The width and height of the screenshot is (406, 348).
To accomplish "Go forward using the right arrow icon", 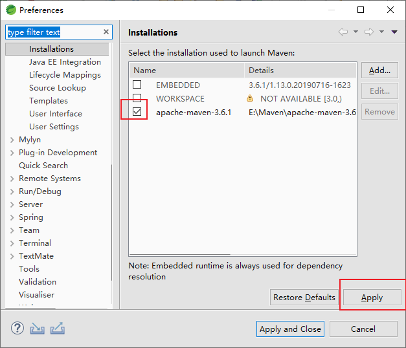I will [x=369, y=32].
